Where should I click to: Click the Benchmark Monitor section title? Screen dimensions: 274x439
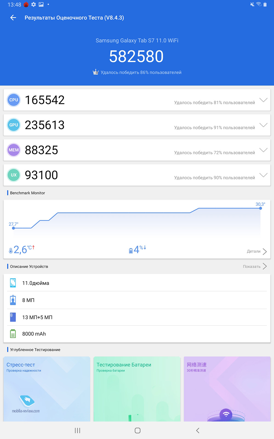[27, 193]
